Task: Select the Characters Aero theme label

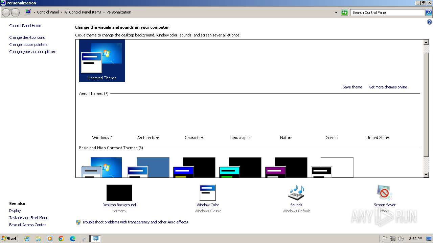Action: pyautogui.click(x=194, y=138)
